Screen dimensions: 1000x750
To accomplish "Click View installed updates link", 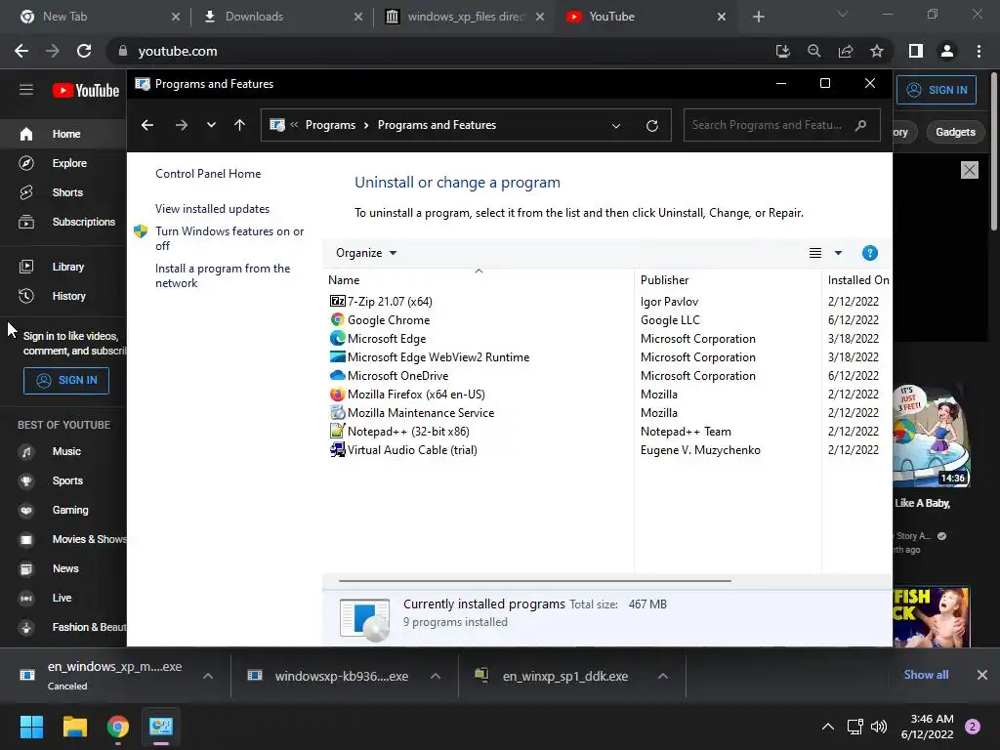I will tap(212, 209).
